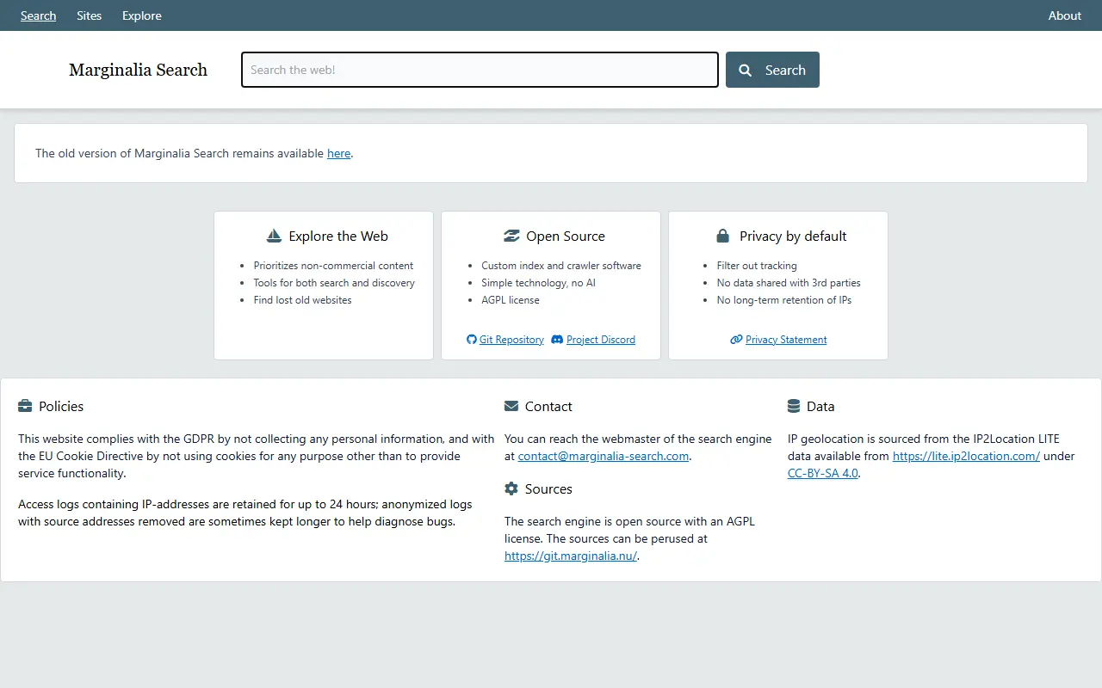Open the Privacy Statement link

(786, 340)
